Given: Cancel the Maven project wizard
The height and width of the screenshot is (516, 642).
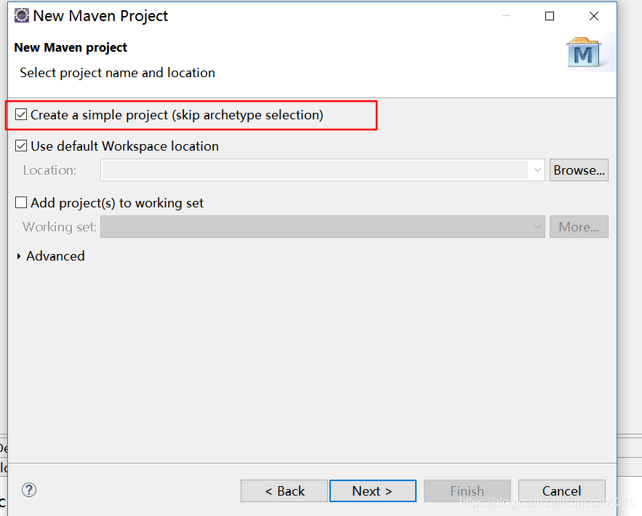Looking at the screenshot, I should point(562,491).
